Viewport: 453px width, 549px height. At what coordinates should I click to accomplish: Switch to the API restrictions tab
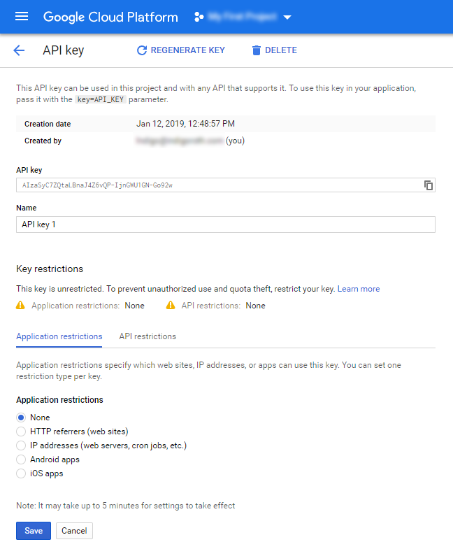coord(148,336)
